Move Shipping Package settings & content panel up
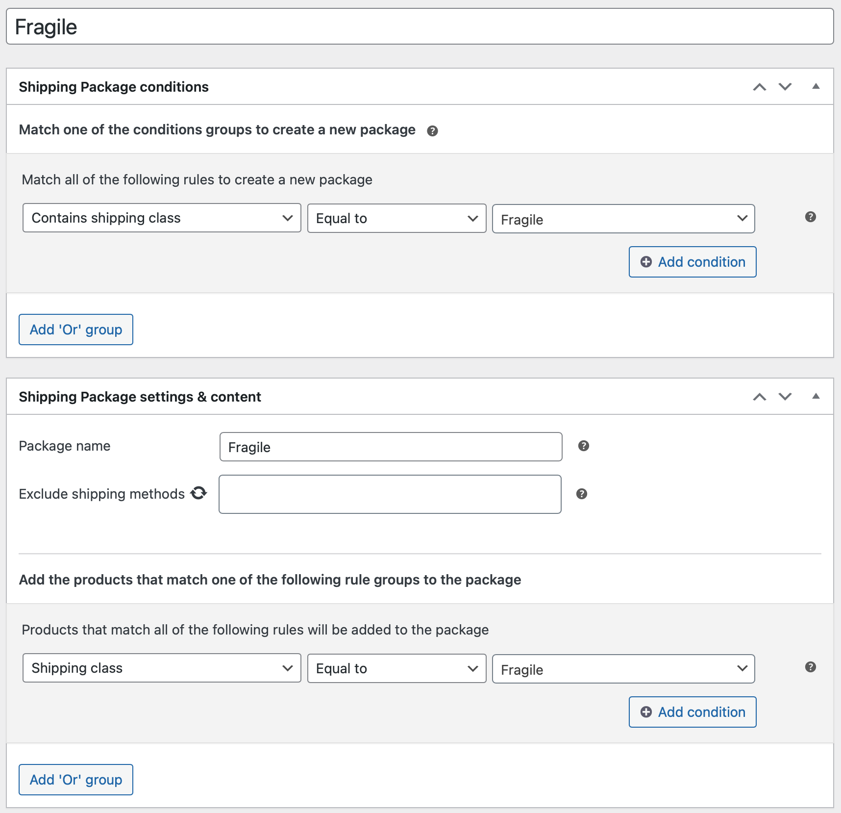 [x=760, y=397]
